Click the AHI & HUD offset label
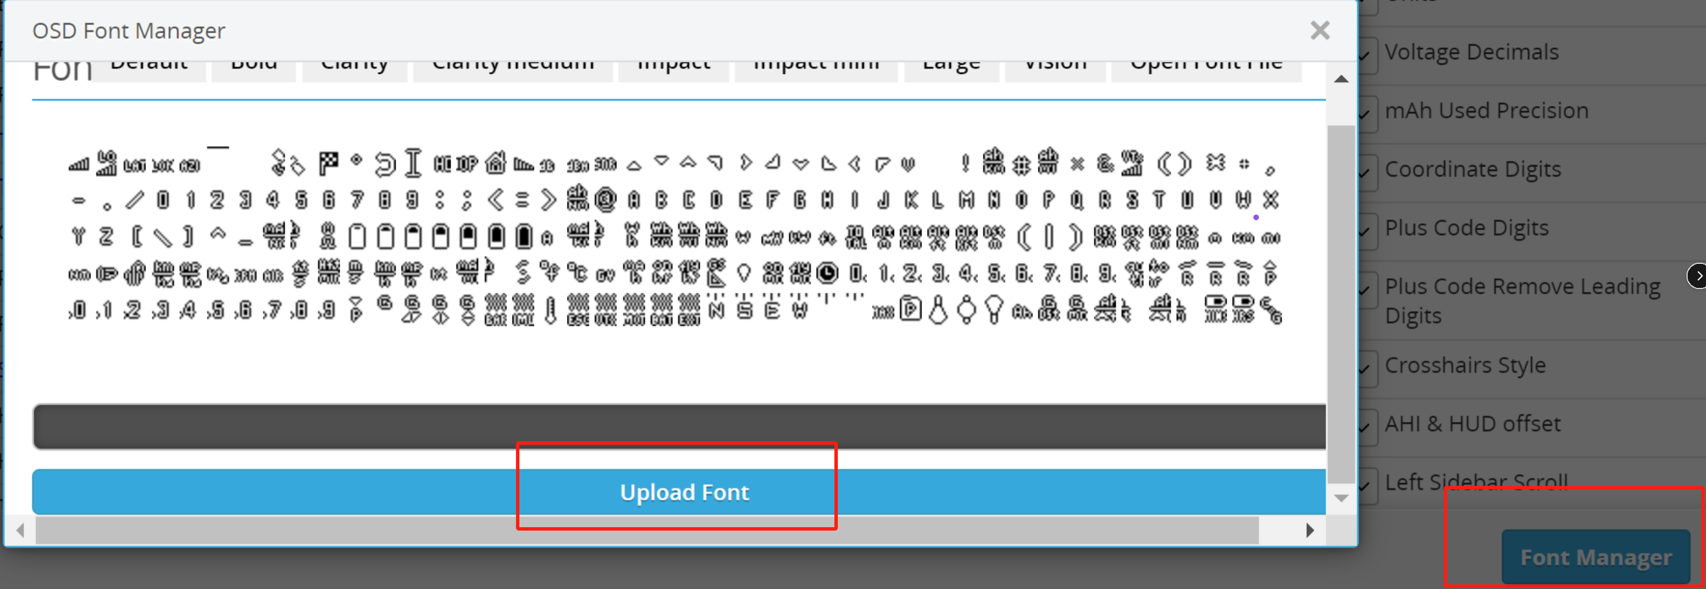 click(x=1472, y=424)
